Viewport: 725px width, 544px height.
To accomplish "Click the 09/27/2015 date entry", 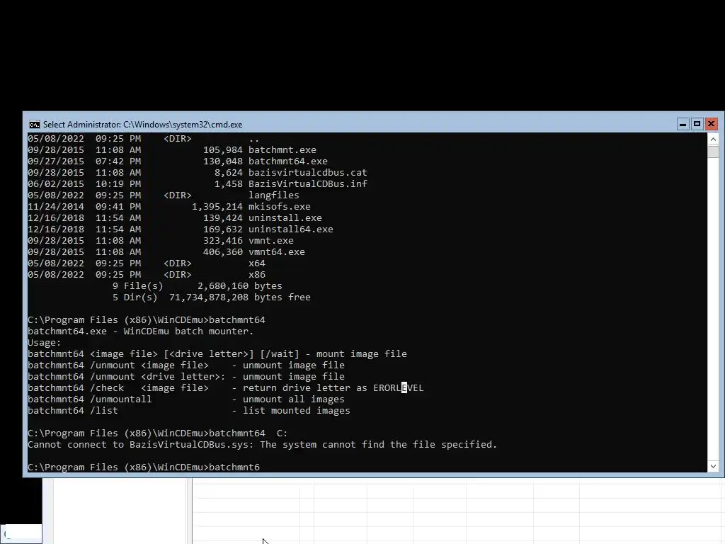I will click(x=56, y=161).
